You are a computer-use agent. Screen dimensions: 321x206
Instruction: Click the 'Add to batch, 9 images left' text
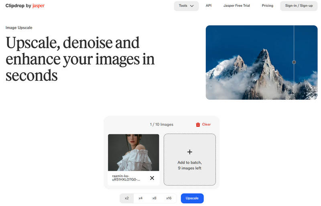(189, 165)
